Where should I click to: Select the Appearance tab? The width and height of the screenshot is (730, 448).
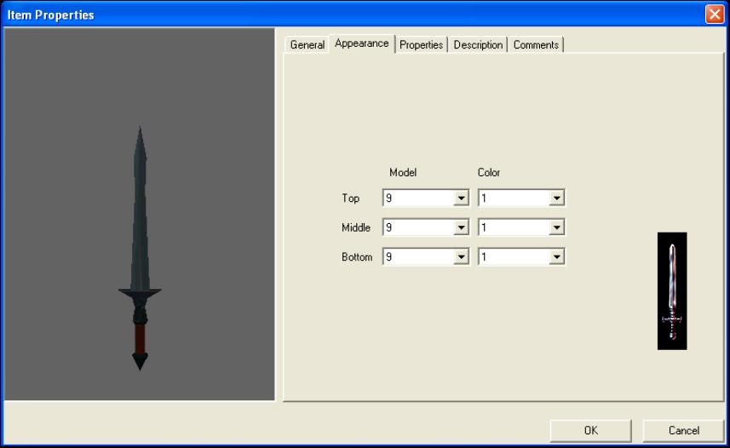pos(361,43)
